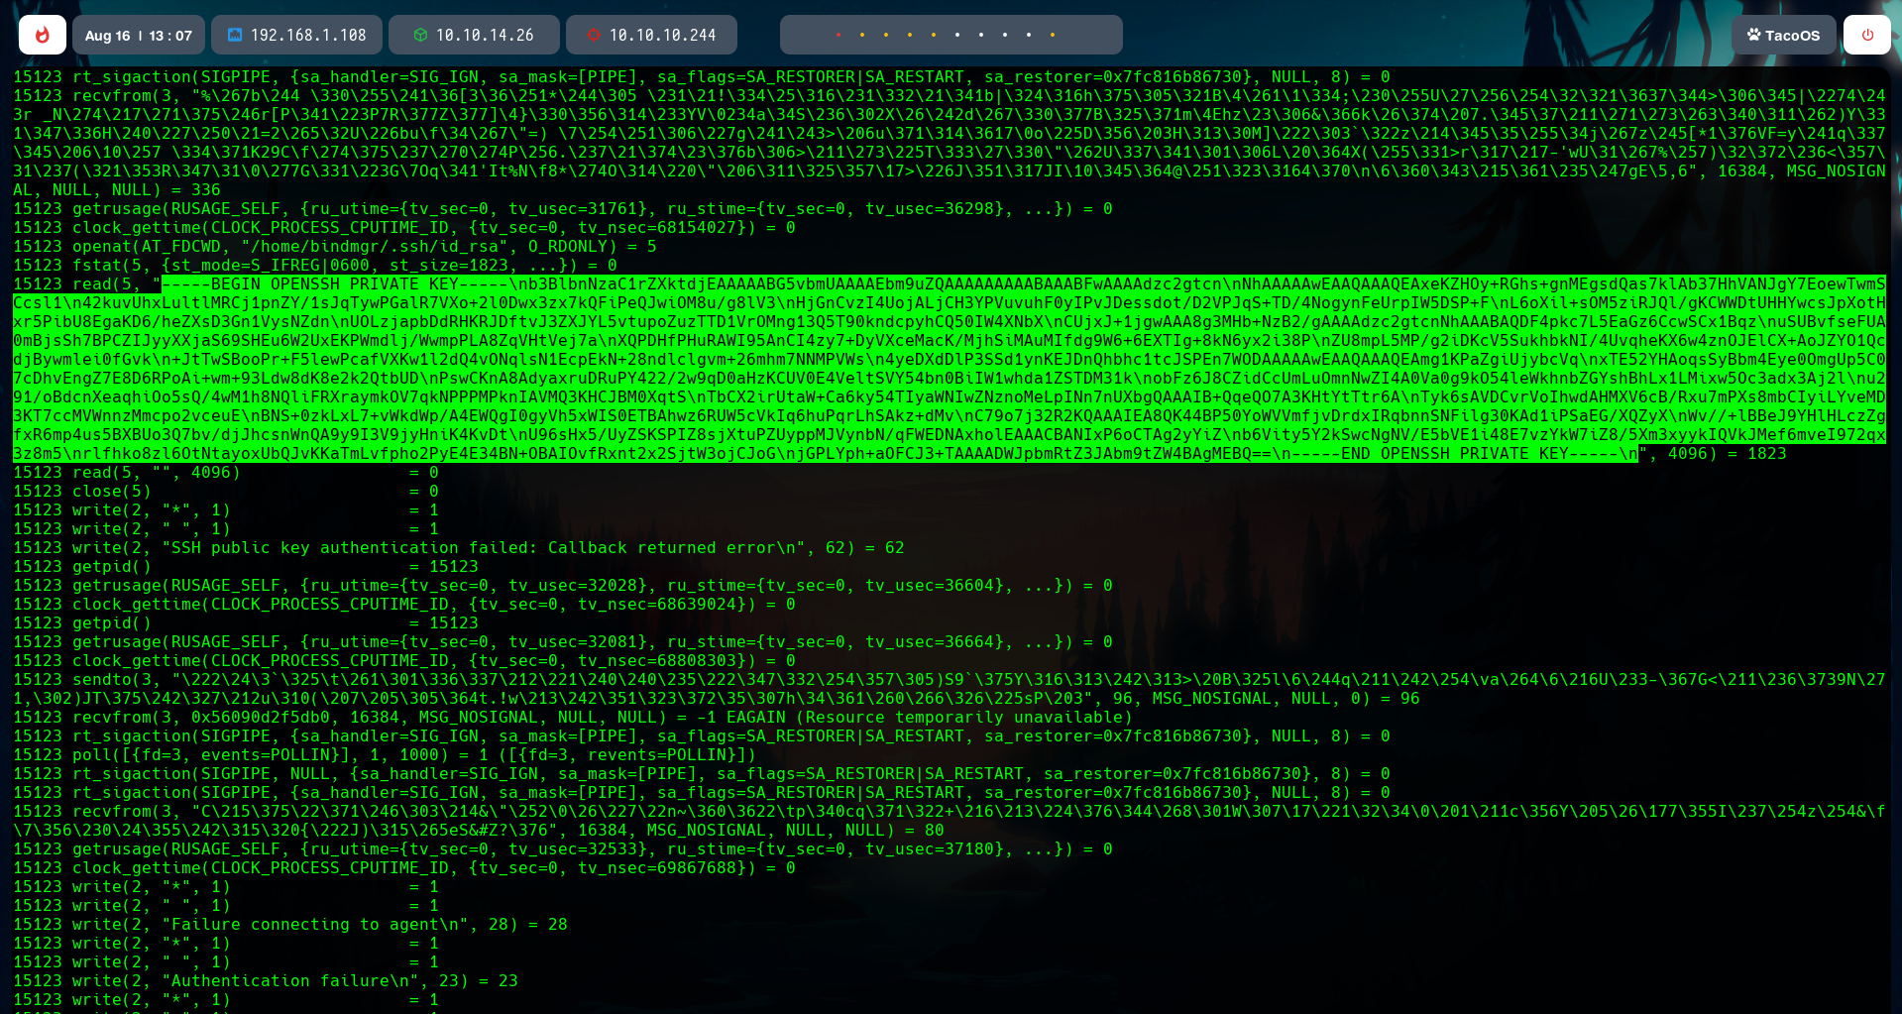The image size is (1902, 1014).
Task: Click the 192.168.1.108 local IP text
Action: pyautogui.click(x=308, y=36)
